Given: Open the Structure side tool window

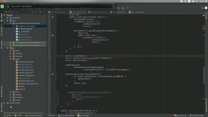Looking at the screenshot, I should point(1,31).
